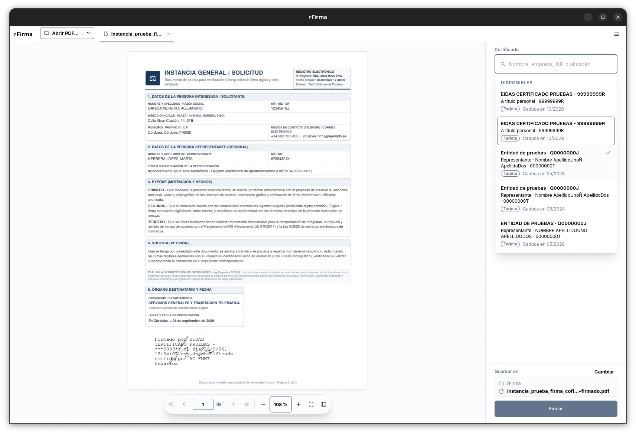This screenshot has height=434, width=636.
Task: Switch to instancia_prueba_fi... tab
Action: point(136,34)
